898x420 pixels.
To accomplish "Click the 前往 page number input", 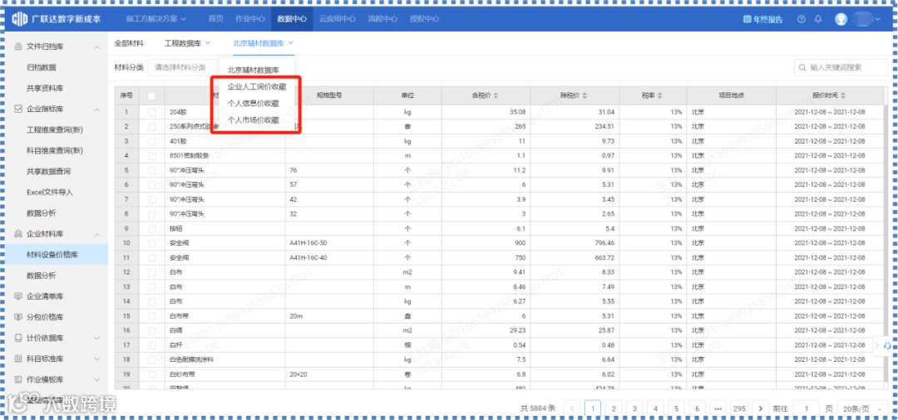I will pyautogui.click(x=807, y=408).
